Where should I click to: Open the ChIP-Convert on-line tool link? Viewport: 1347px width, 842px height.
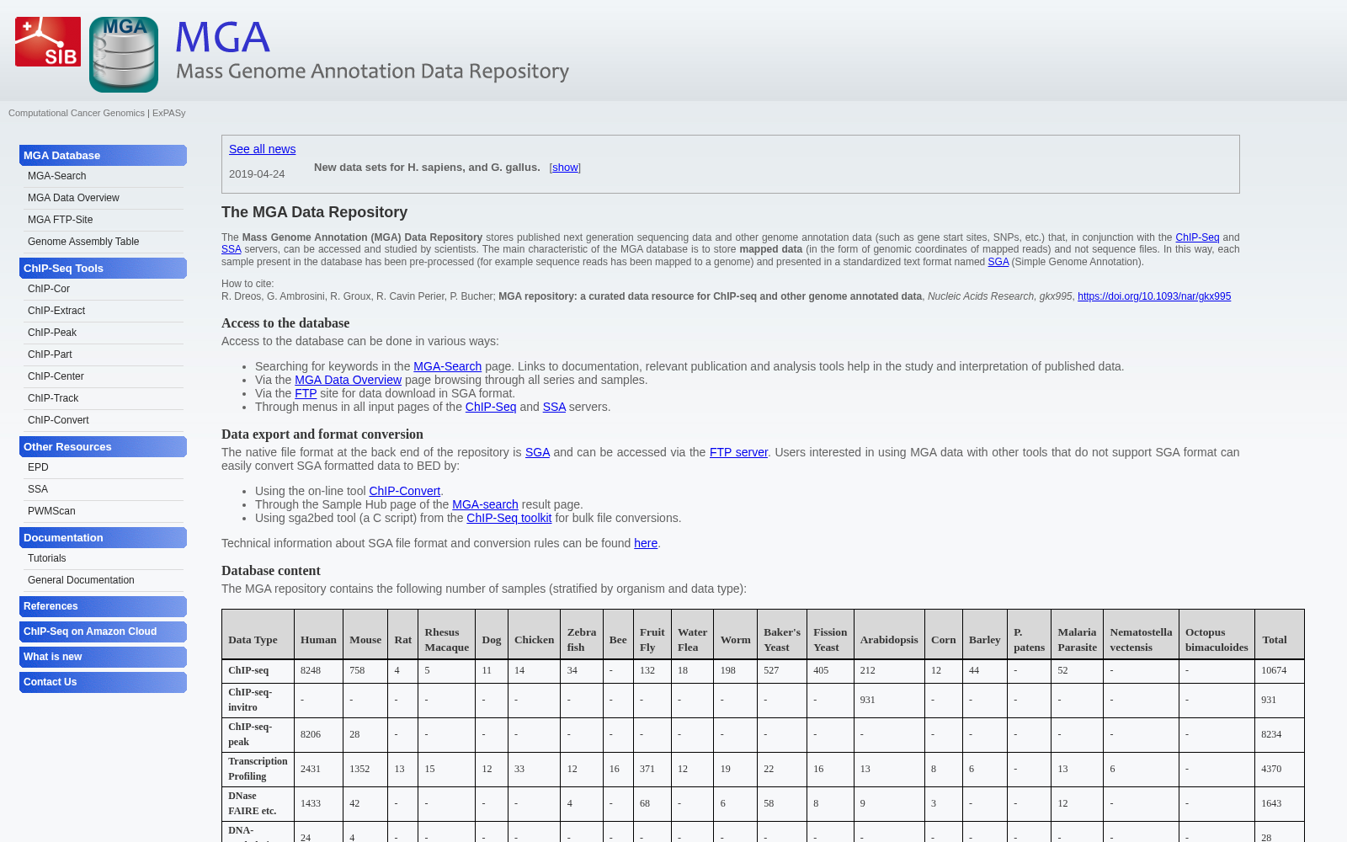point(405,491)
